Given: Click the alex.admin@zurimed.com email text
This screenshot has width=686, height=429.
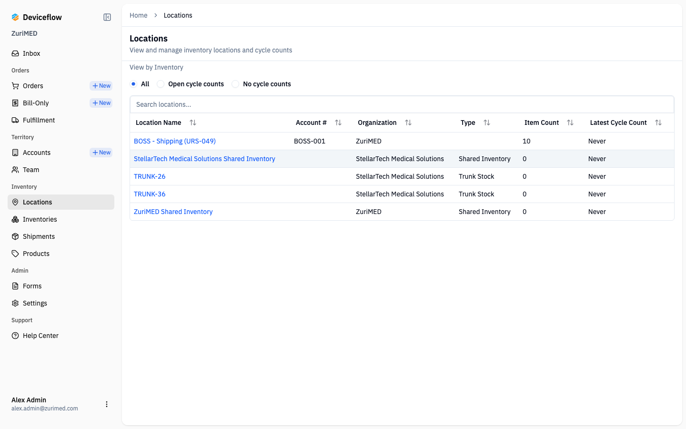Looking at the screenshot, I should [x=45, y=409].
